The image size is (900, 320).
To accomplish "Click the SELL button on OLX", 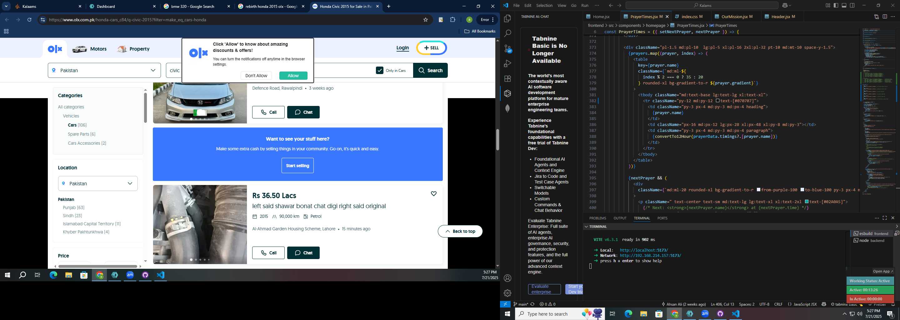I will point(432,48).
